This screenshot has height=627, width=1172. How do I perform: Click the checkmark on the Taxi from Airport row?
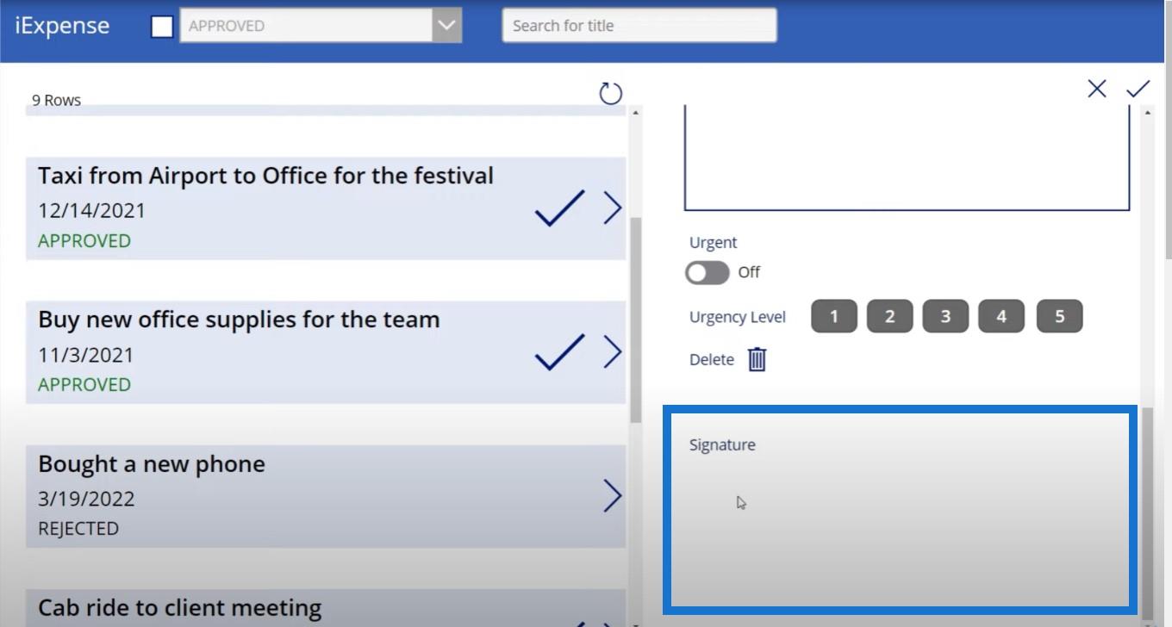pyautogui.click(x=559, y=208)
